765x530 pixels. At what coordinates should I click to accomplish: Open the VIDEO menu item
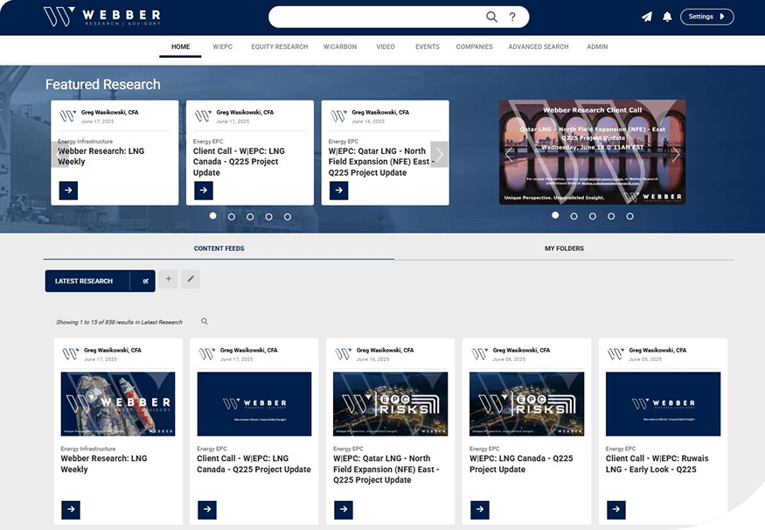(386, 47)
